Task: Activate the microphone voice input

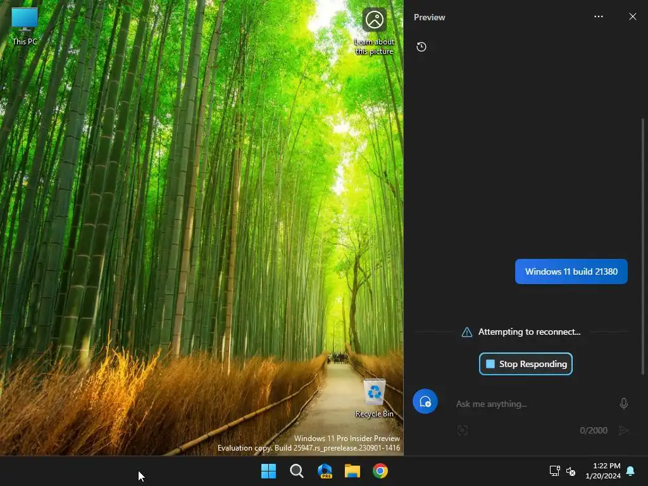Action: (623, 403)
